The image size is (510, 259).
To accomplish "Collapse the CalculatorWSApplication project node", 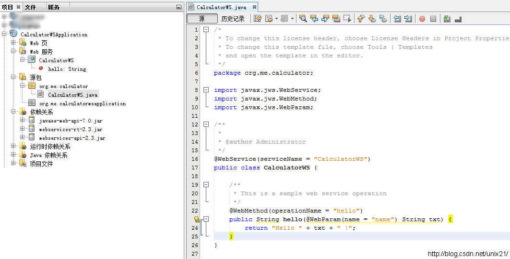I will click(x=4, y=34).
